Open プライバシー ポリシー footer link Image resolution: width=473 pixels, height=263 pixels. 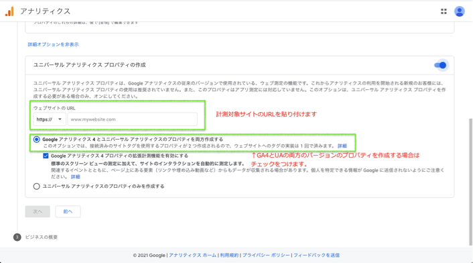pos(266,255)
